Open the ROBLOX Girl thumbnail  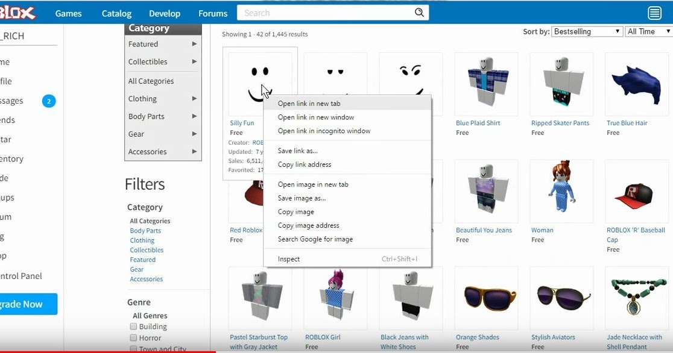pyautogui.click(x=335, y=298)
